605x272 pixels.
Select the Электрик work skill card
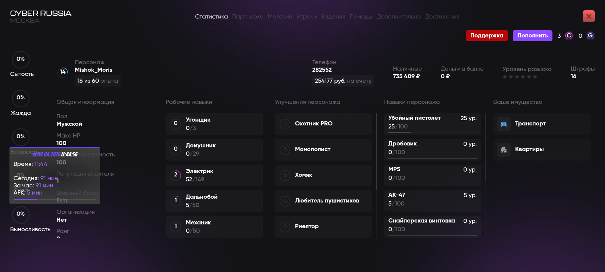[214, 175]
